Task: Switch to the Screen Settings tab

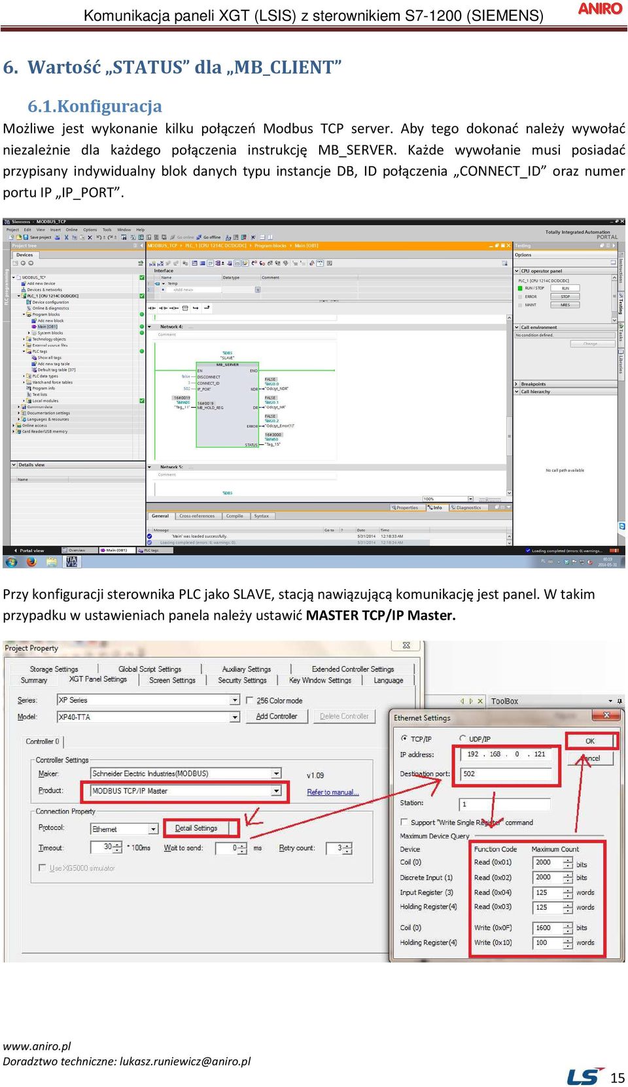Action: coord(172,681)
